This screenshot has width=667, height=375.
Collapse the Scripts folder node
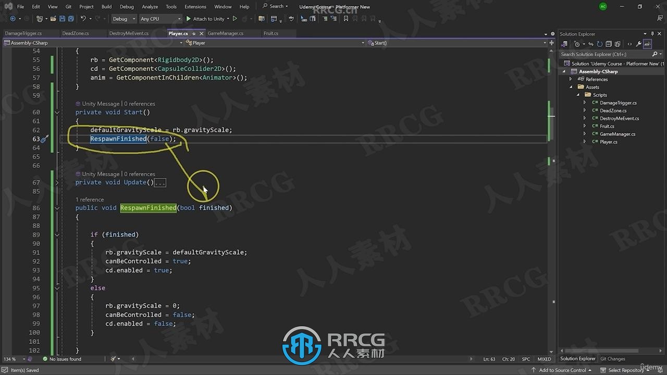click(x=578, y=95)
